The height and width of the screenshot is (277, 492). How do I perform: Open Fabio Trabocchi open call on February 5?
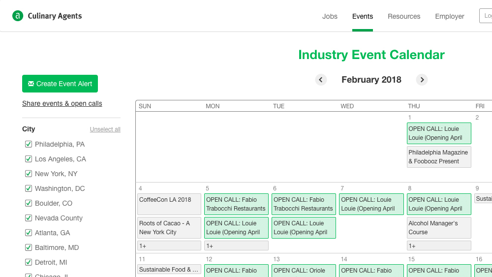(236, 204)
